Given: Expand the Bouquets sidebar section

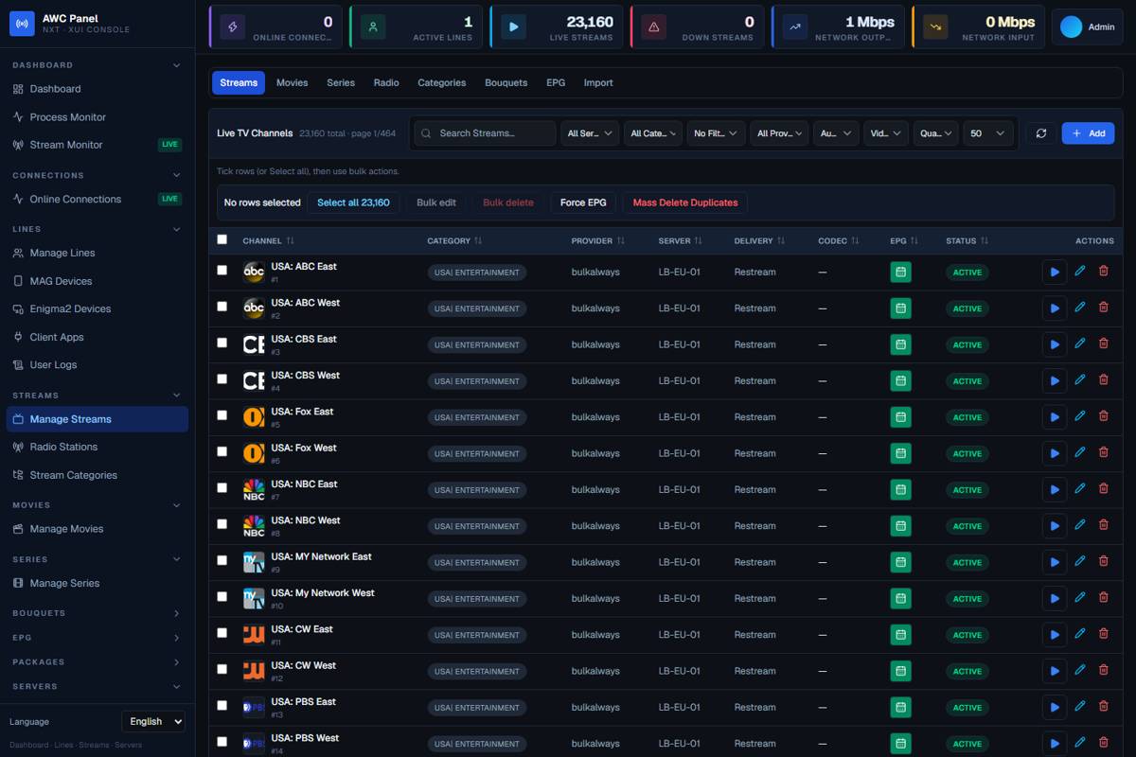Looking at the screenshot, I should click(x=176, y=613).
